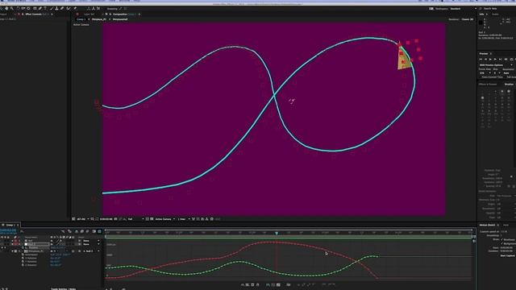
Task: Select the Rotation tool
Action: 18,9
